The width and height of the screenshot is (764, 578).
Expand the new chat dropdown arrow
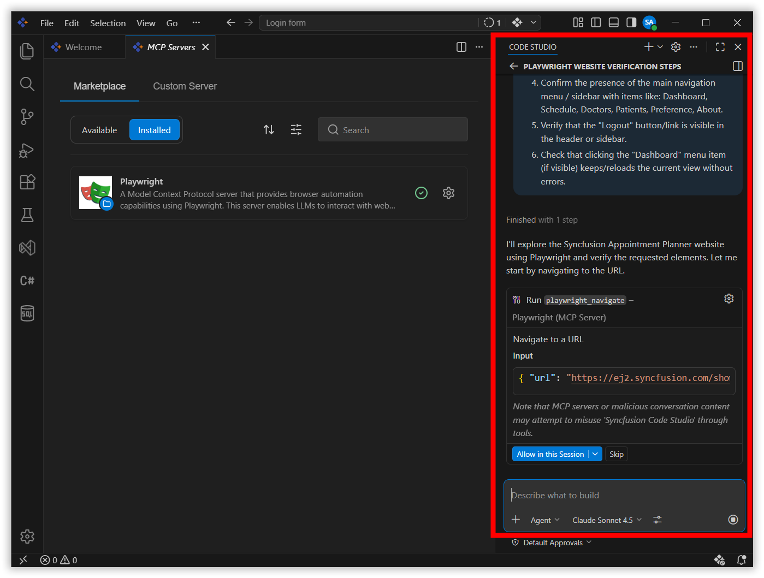pos(660,47)
